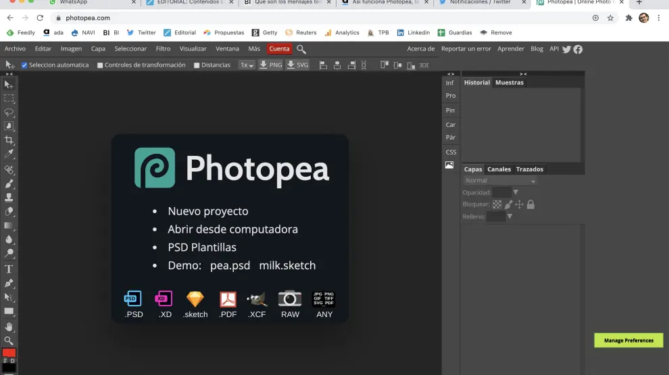Screen dimensions: 669x375
Task: Click the Manage Preferences button
Action: 628,341
